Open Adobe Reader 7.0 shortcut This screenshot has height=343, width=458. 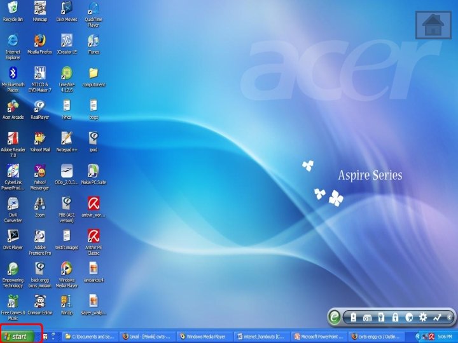(13, 138)
